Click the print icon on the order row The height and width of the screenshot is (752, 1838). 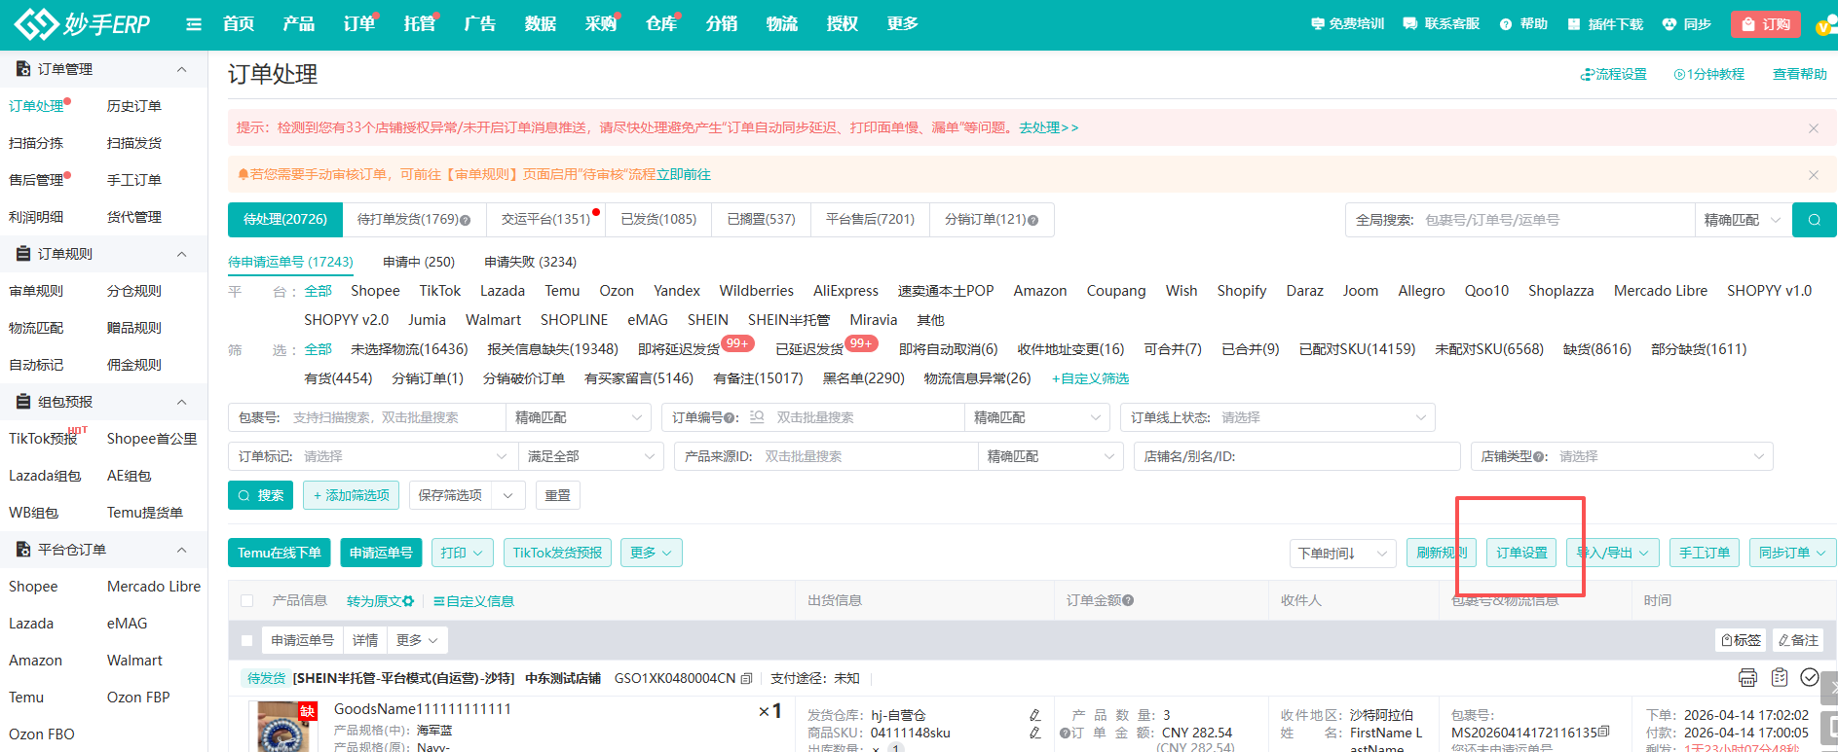tap(1747, 678)
